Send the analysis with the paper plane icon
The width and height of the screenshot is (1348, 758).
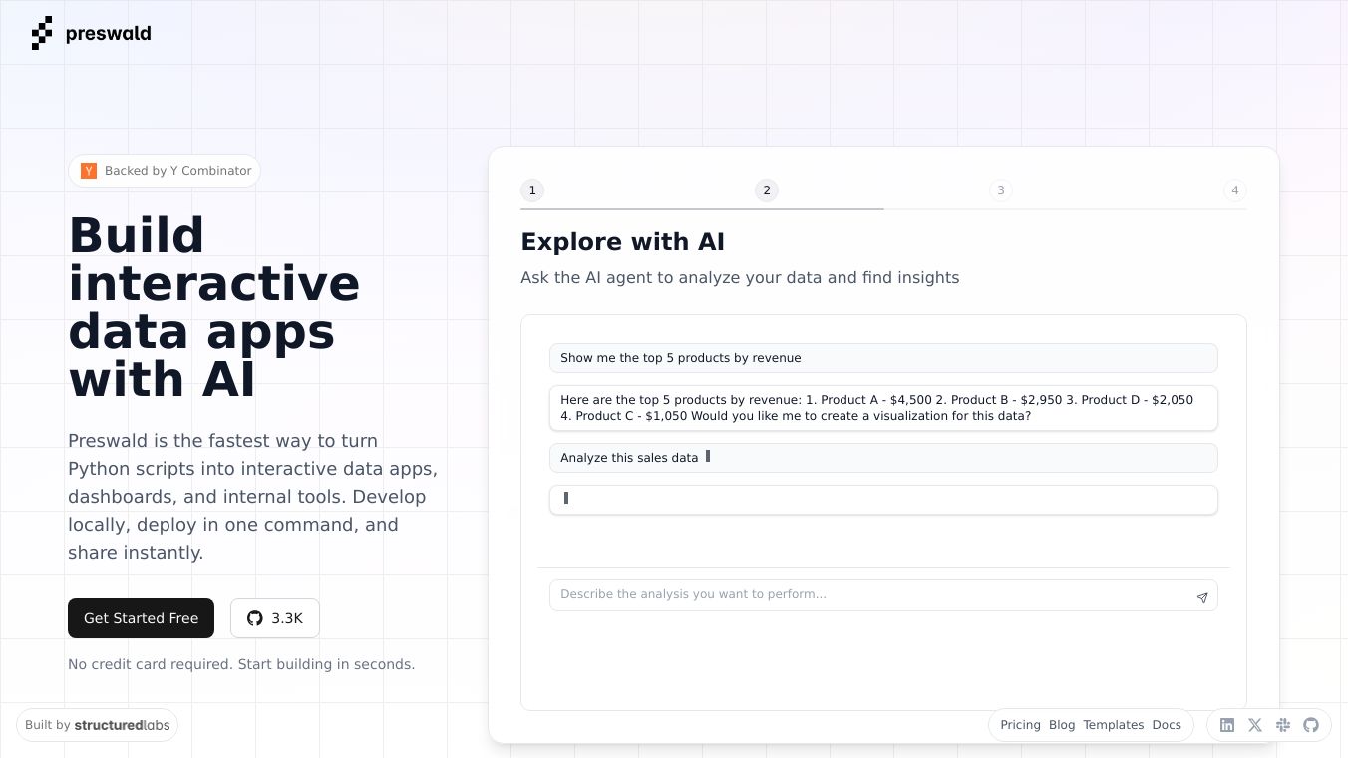pyautogui.click(x=1202, y=597)
